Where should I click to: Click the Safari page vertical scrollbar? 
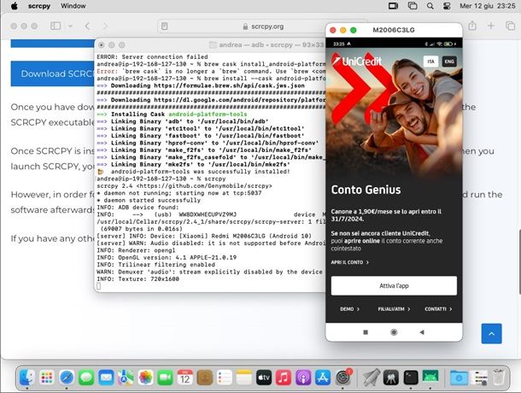[x=519, y=261]
